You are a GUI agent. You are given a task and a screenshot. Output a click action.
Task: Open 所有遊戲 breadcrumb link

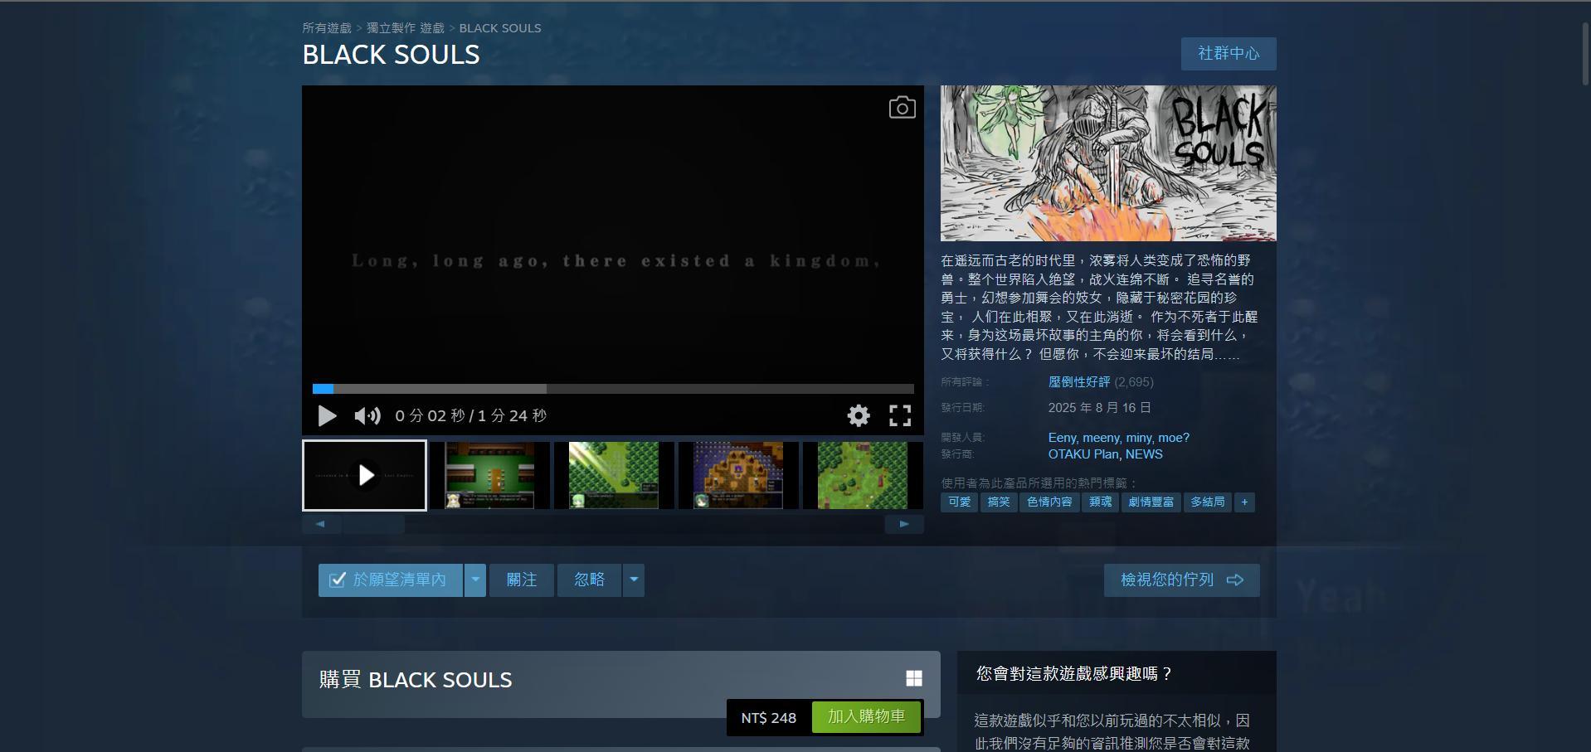point(327,28)
